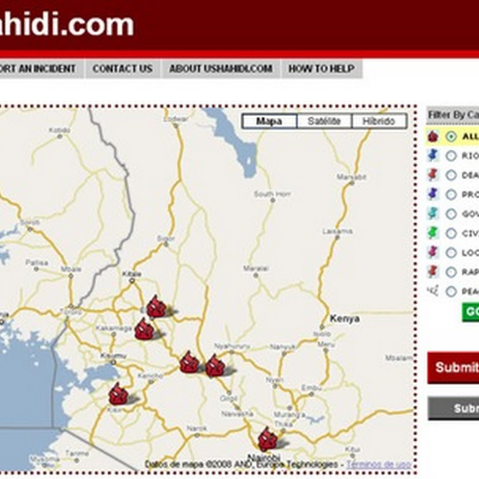Viewport: 479px width, 479px height.
Task: Click the peace icon beside PEA
Action: pyautogui.click(x=433, y=290)
